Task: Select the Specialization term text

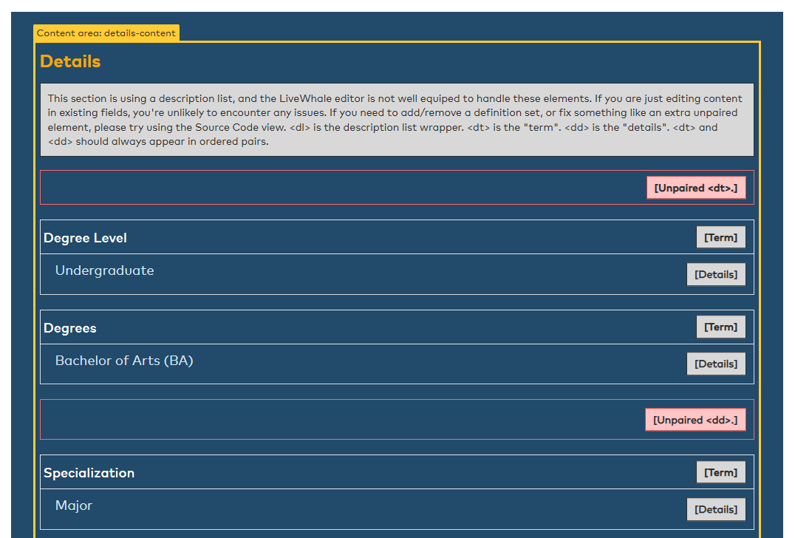Action: (89, 473)
